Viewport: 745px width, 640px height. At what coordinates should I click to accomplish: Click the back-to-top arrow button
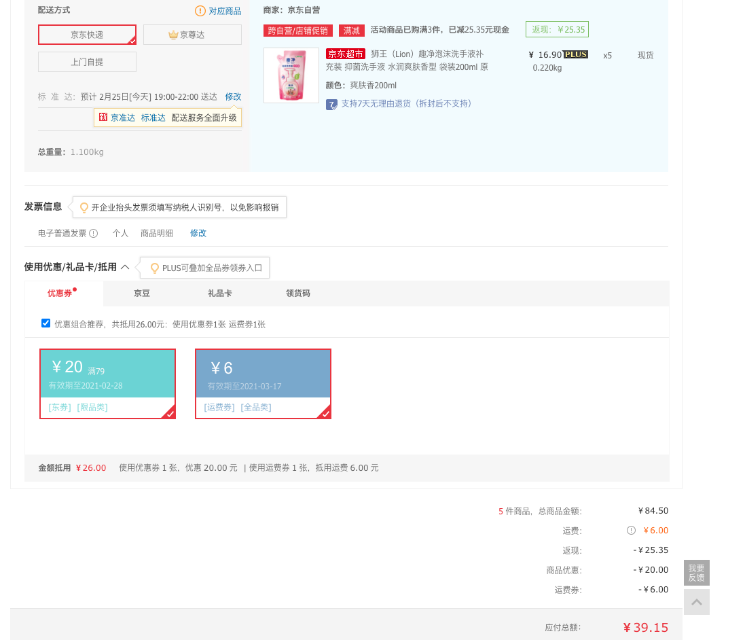(697, 602)
